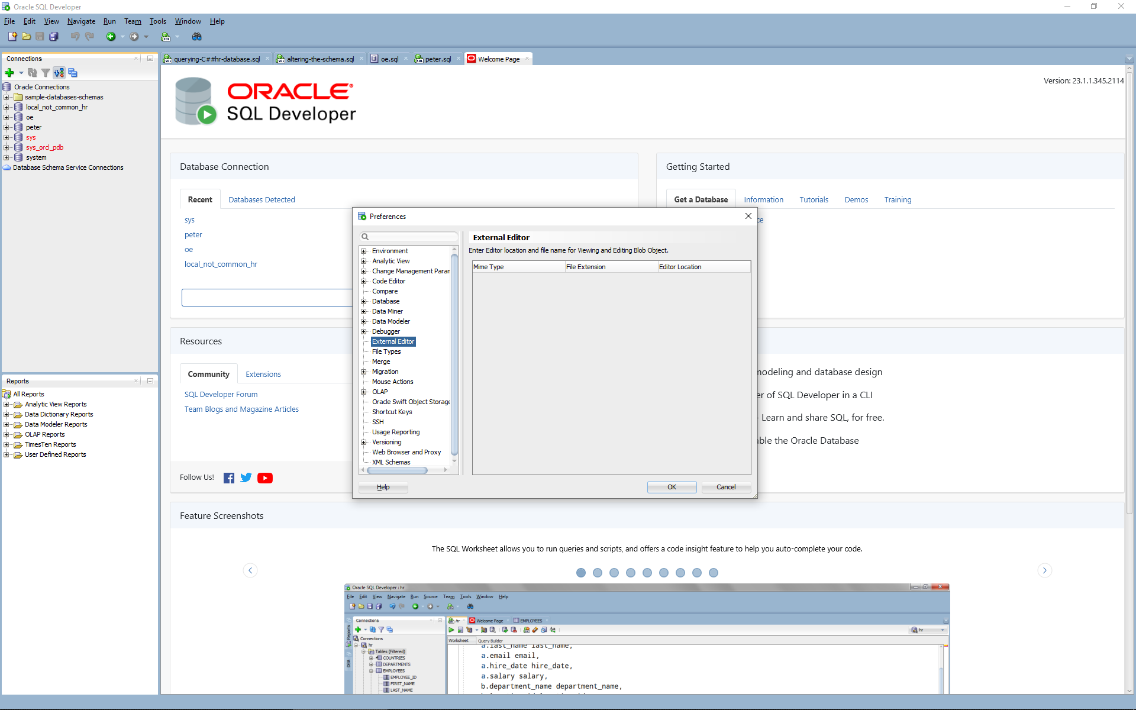The width and height of the screenshot is (1136, 710).
Task: Show previous feature screenshot with left arrow
Action: pos(250,570)
